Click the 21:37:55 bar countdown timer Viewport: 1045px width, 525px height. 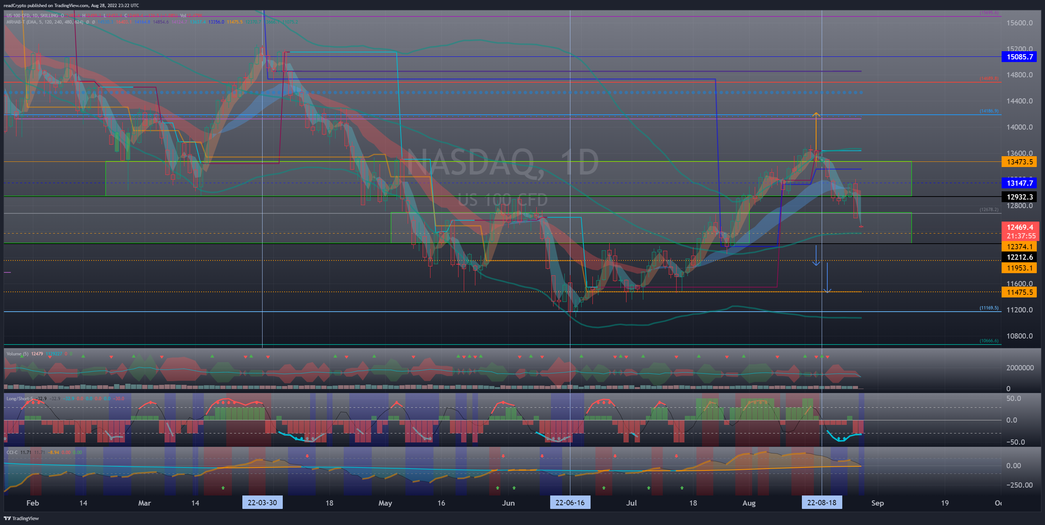click(x=1021, y=236)
